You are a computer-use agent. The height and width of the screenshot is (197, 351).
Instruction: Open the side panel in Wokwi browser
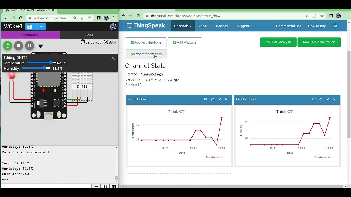coord(99,18)
